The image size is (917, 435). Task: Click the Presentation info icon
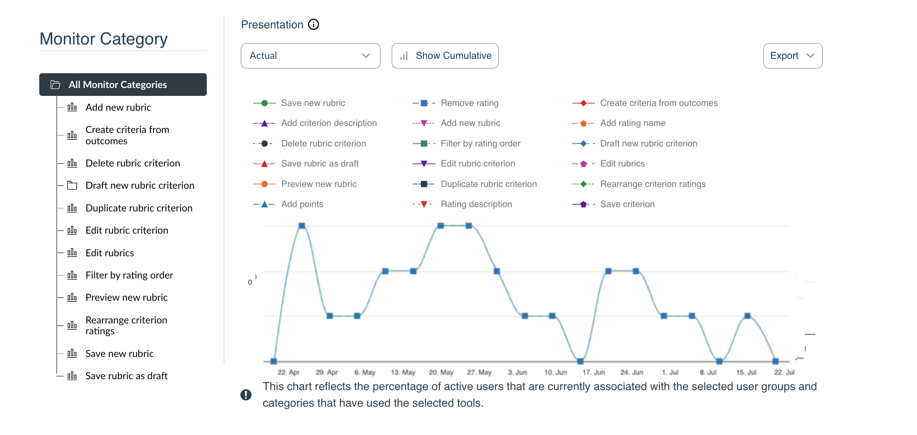tap(313, 24)
